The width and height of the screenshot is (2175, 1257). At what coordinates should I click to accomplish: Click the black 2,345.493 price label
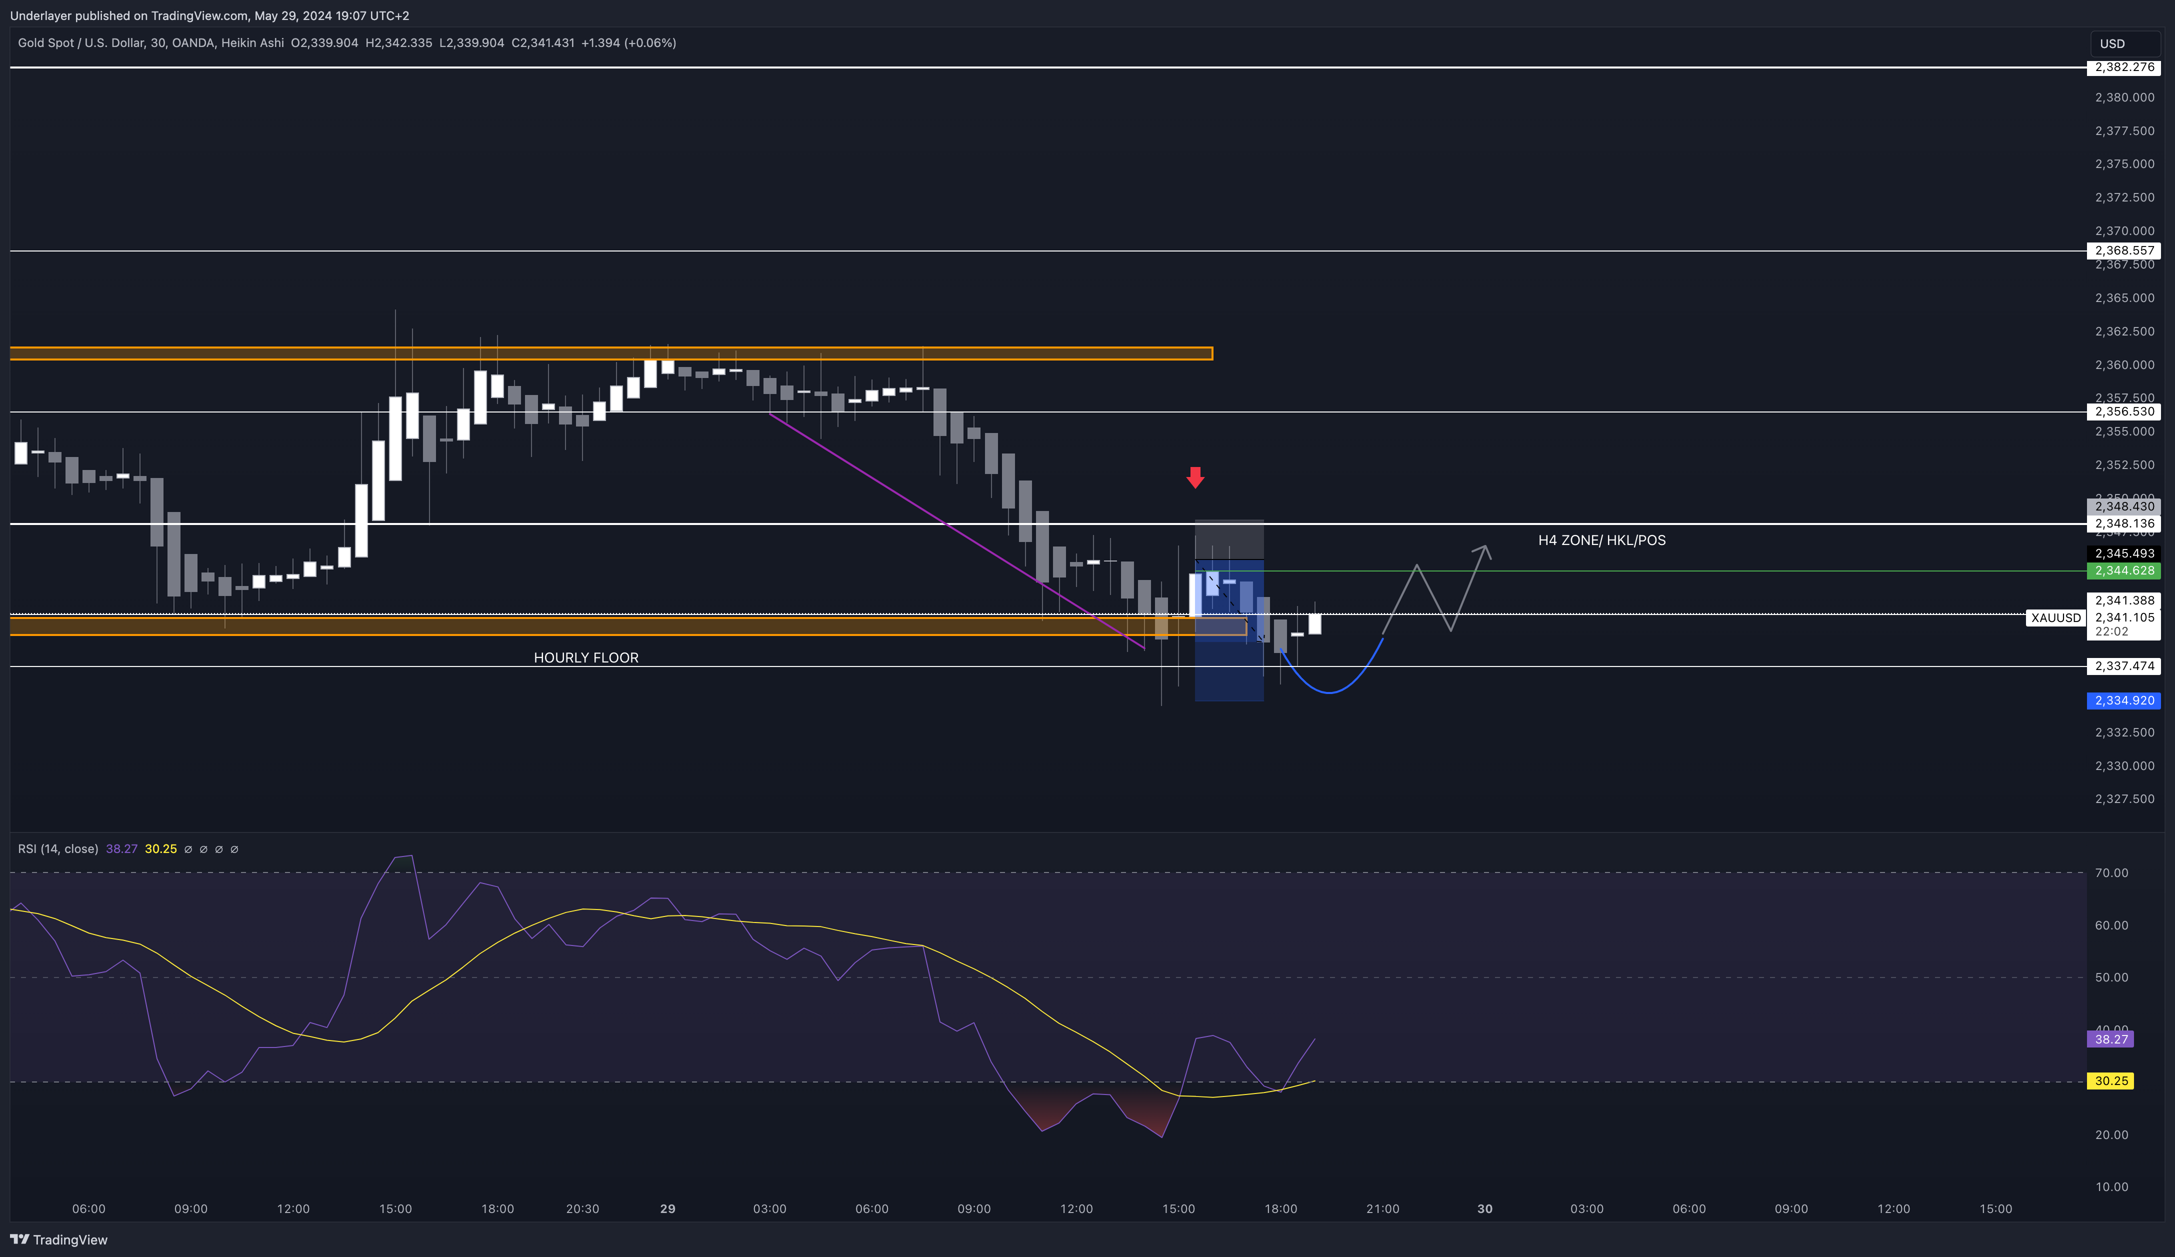tap(2123, 553)
